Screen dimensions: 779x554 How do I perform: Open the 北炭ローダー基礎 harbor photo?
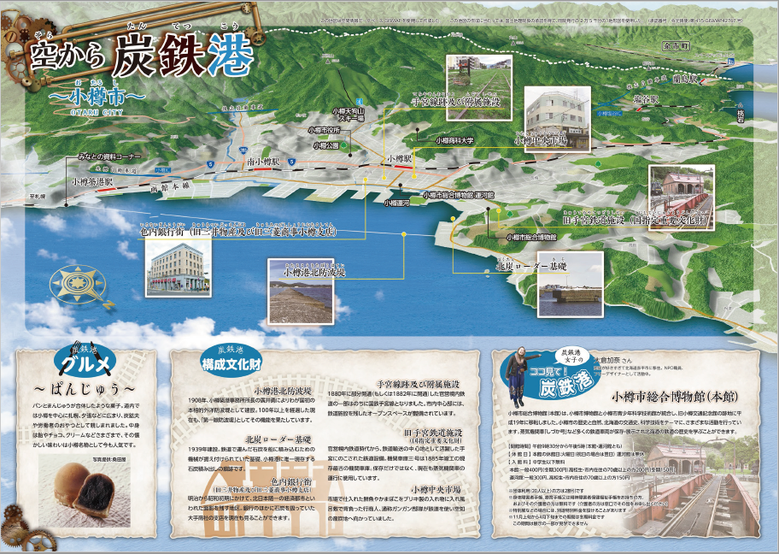(571, 284)
